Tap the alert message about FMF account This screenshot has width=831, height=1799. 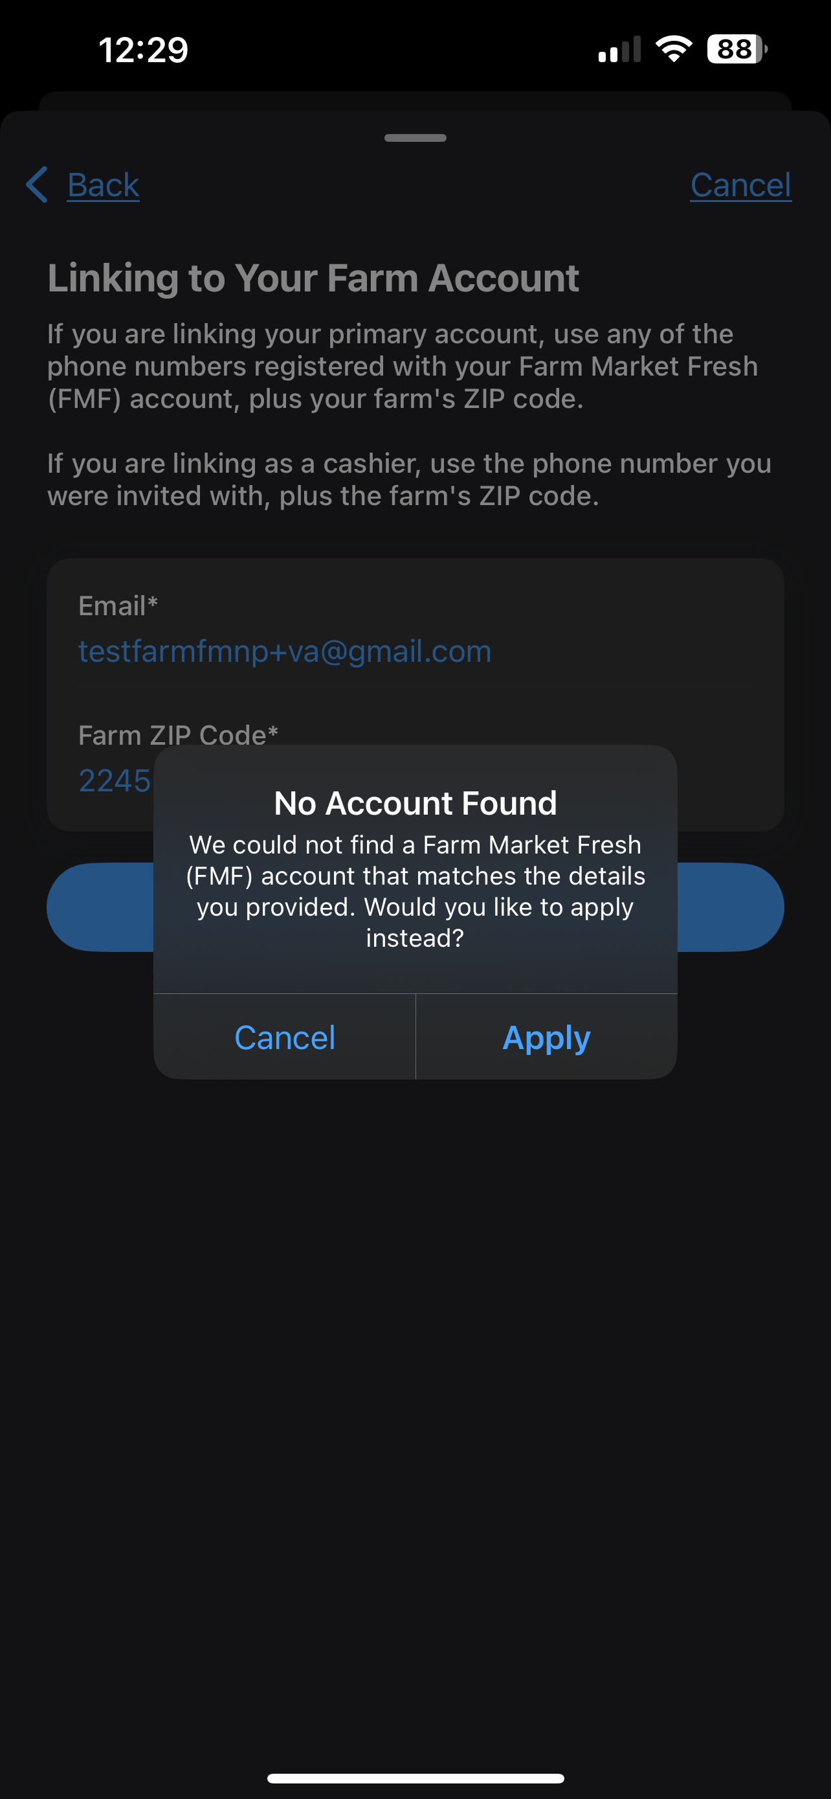(x=415, y=891)
